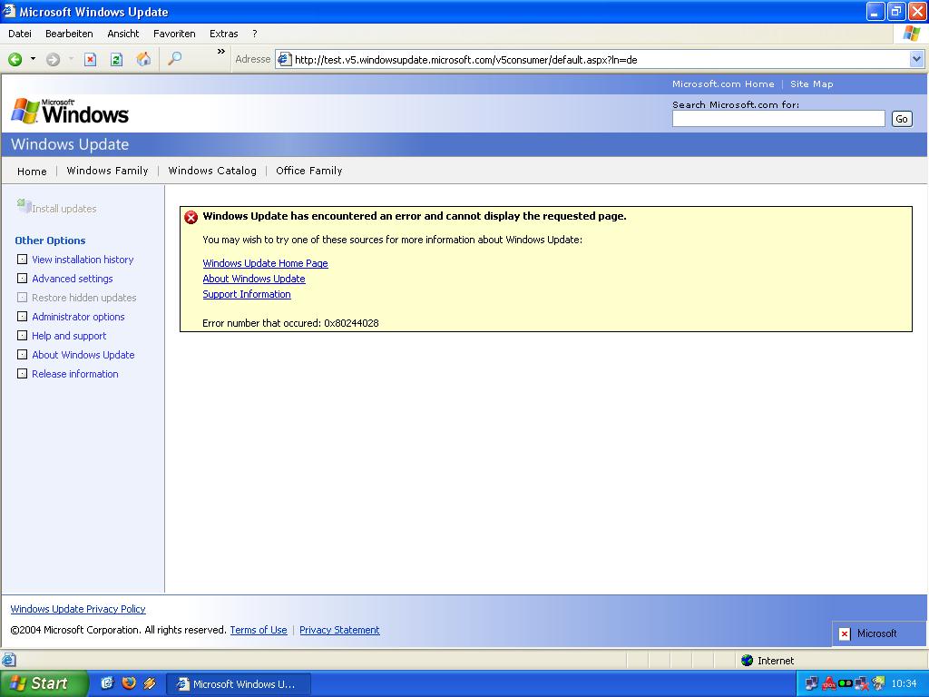
Task: Click the Windows flag throbber icon
Action: coord(911,34)
